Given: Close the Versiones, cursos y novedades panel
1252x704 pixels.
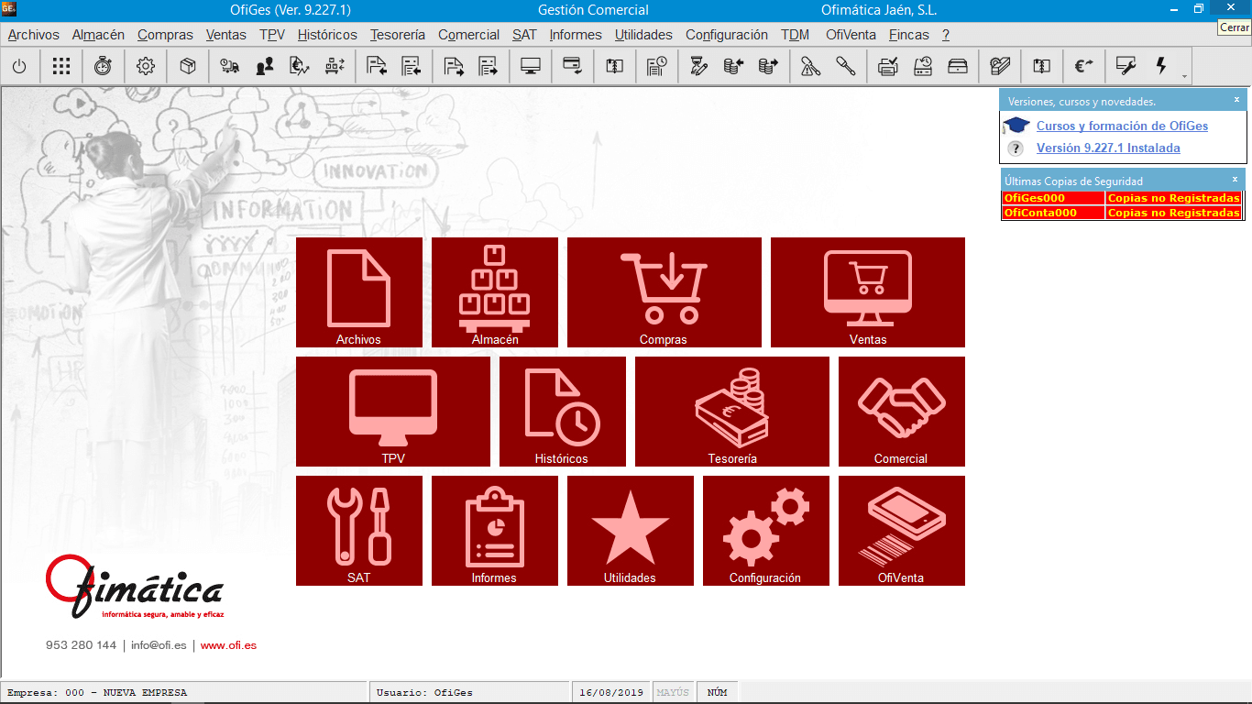Looking at the screenshot, I should (x=1236, y=99).
